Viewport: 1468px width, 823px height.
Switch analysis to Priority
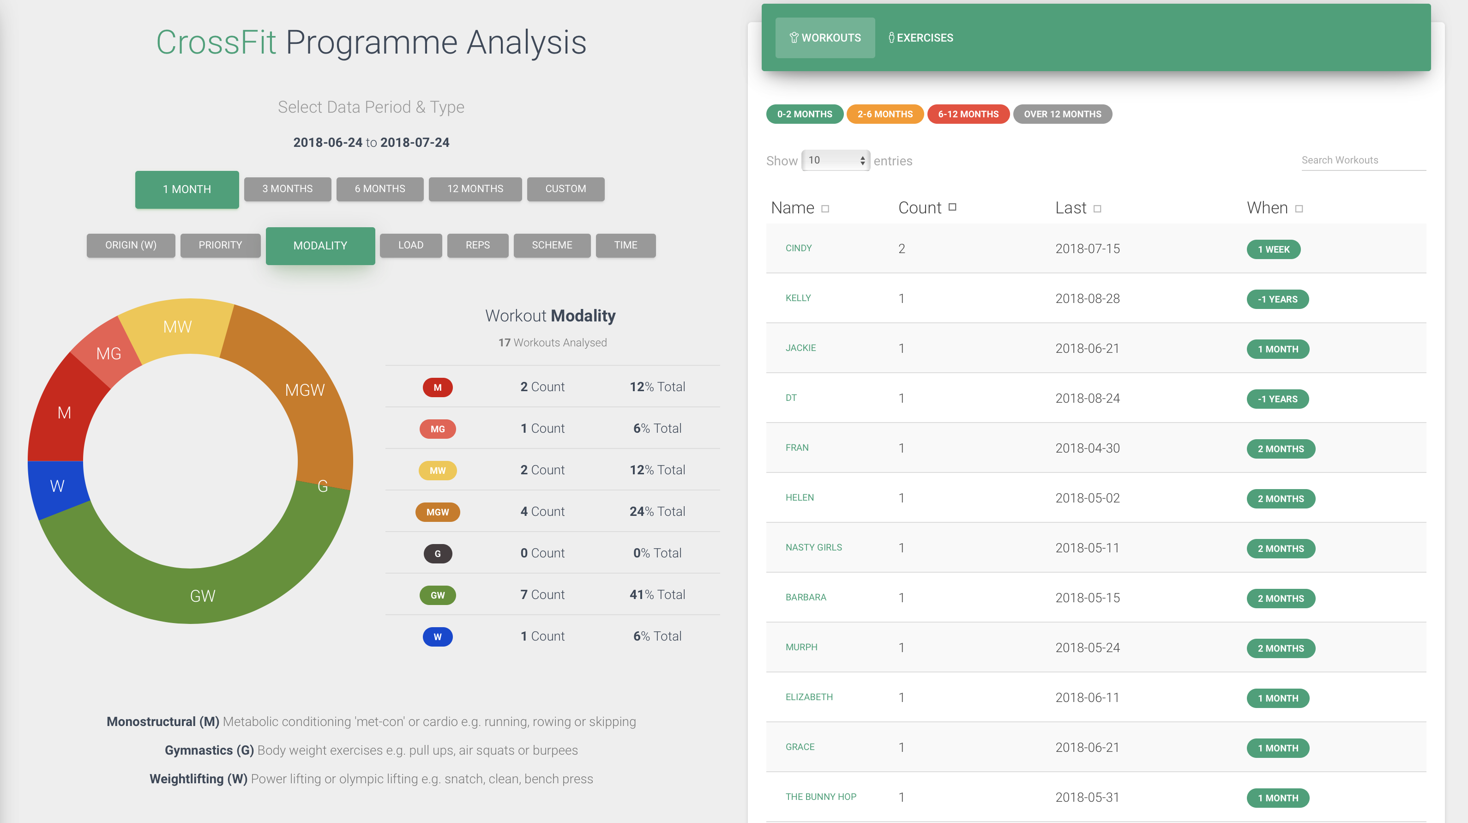220,245
